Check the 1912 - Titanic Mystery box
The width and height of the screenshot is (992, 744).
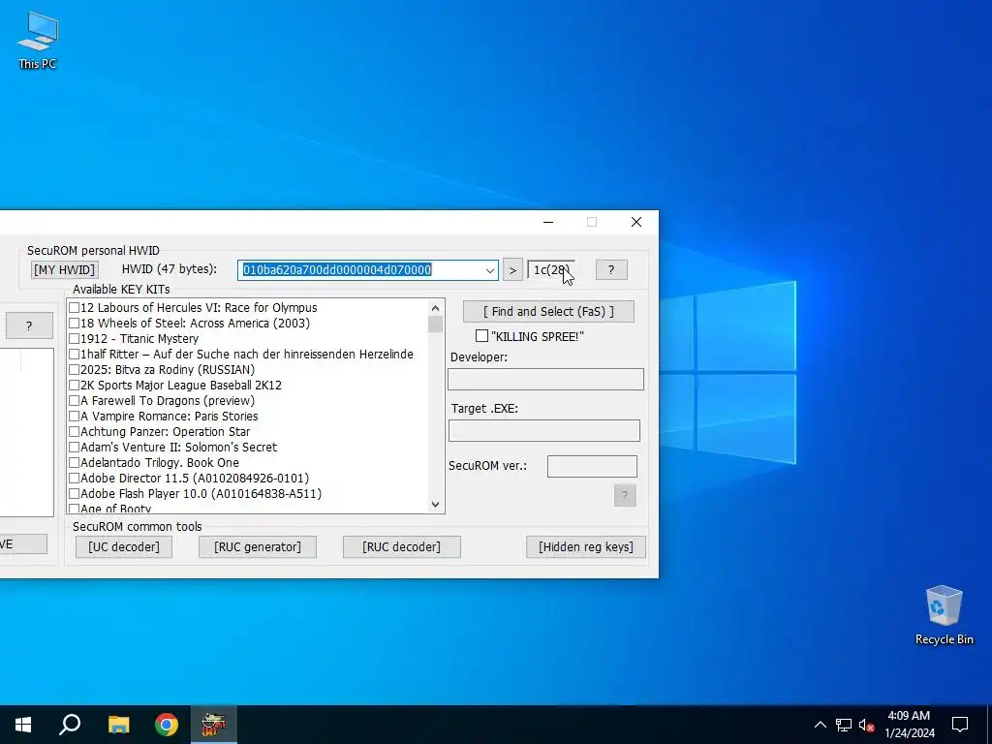(x=74, y=339)
